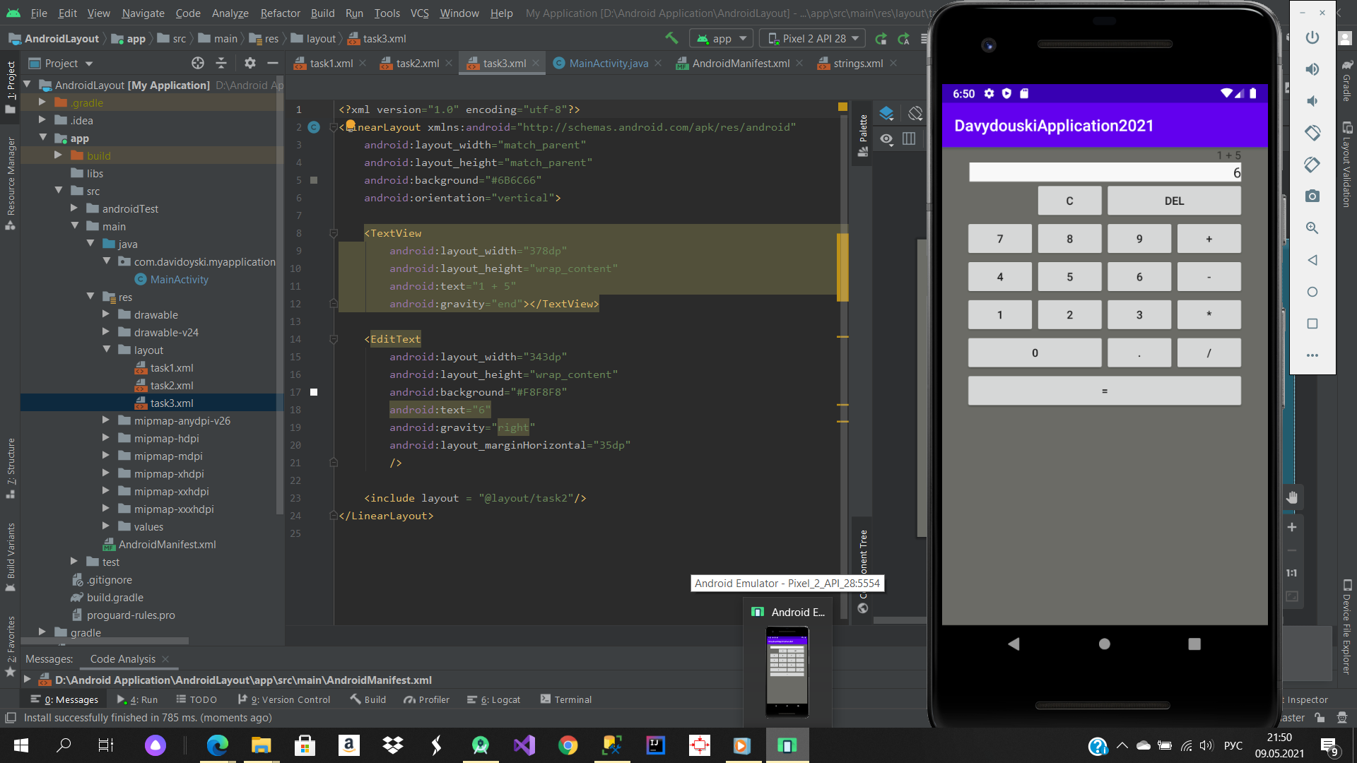Image resolution: width=1357 pixels, height=763 pixels.
Task: Open emulator extended controls (three dots)
Action: tap(1312, 355)
